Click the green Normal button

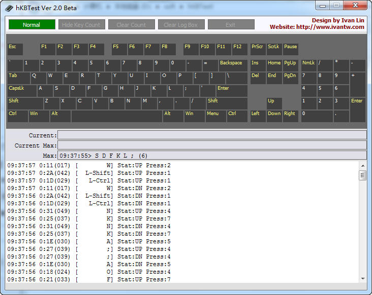coord(32,25)
